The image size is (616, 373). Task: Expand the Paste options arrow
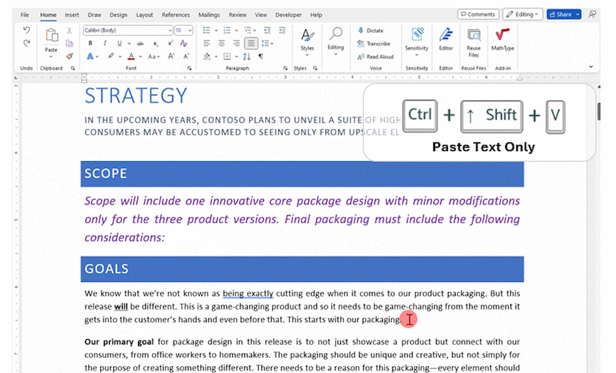point(51,57)
